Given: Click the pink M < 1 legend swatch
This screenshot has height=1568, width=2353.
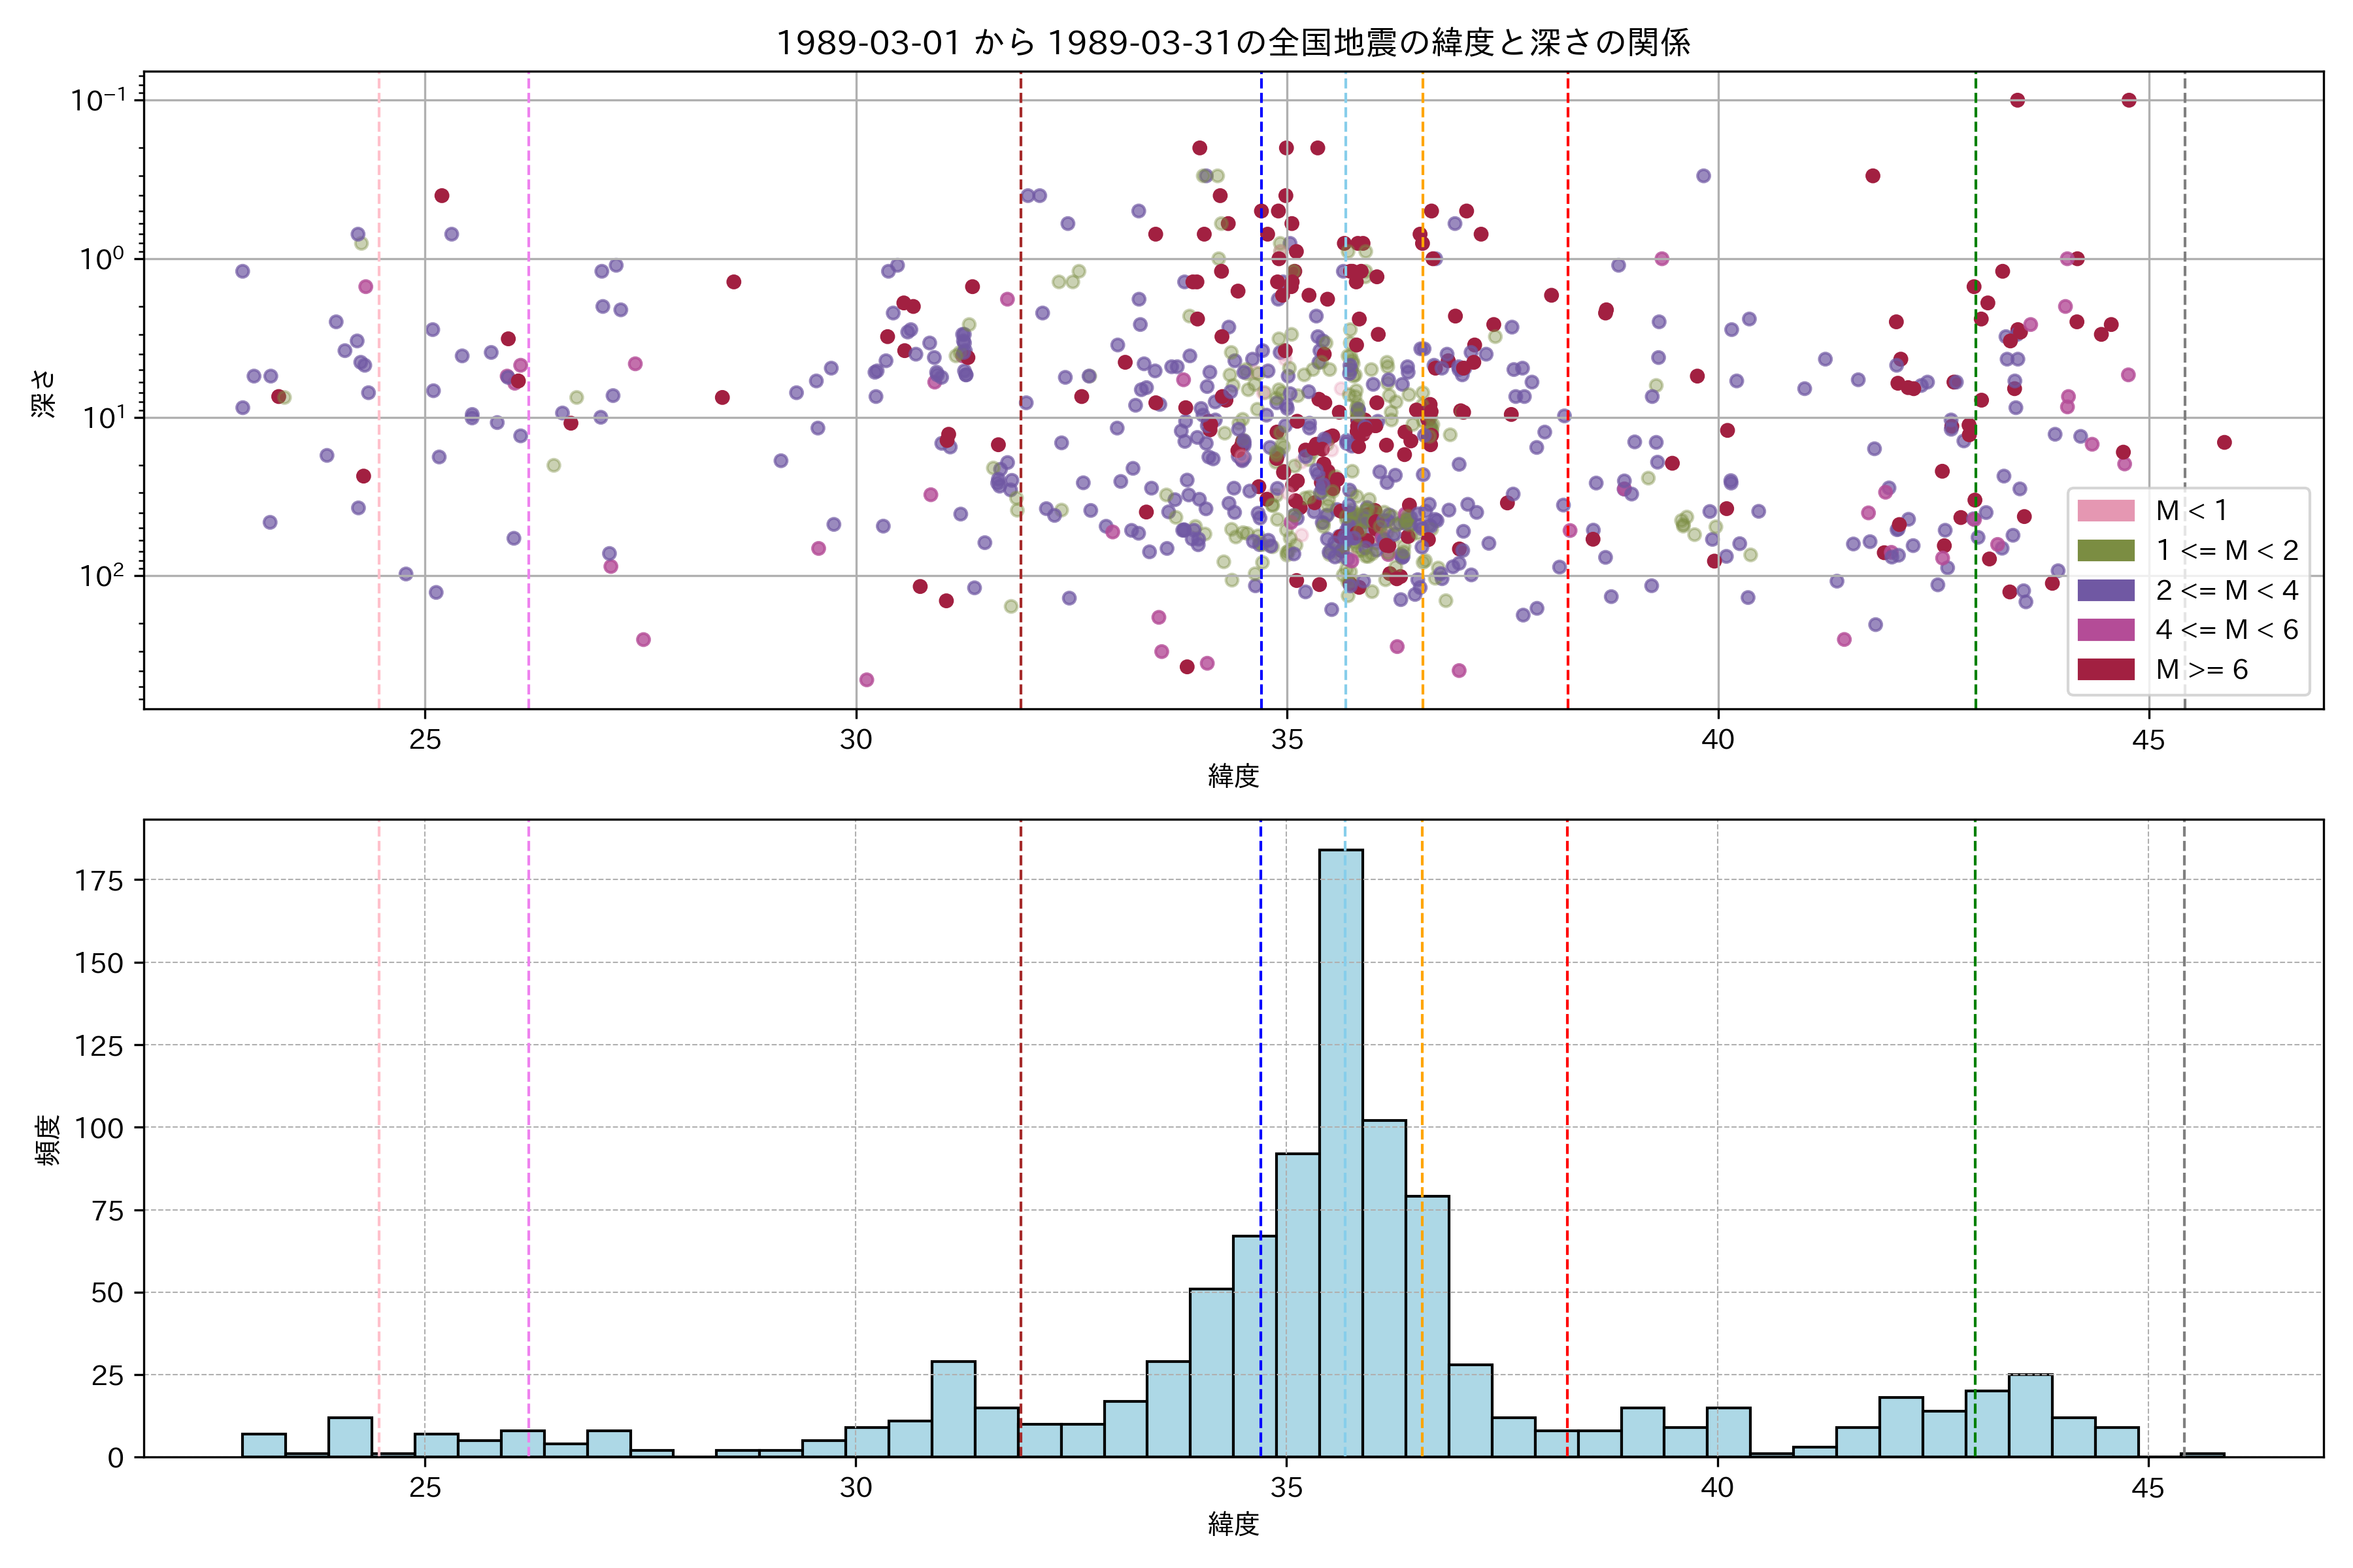Looking at the screenshot, I should point(2106,511).
